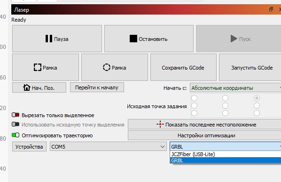
Task: Select bottom-center job origin radio button
Action: 225,113
